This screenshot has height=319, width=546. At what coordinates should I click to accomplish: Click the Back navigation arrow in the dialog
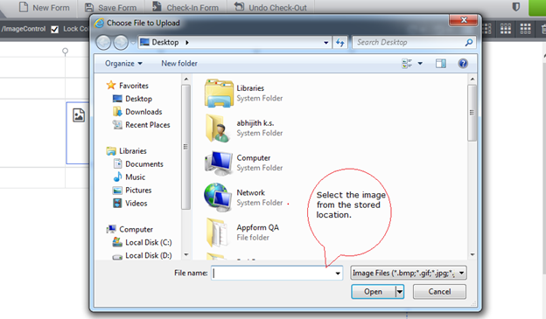click(103, 43)
